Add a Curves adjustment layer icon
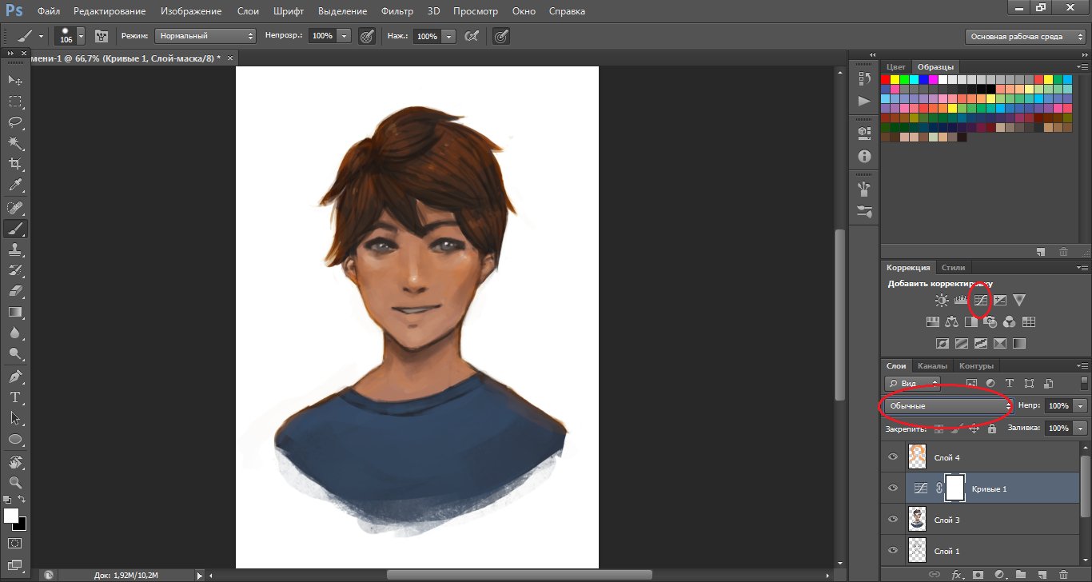The height and width of the screenshot is (582, 1092). pyautogui.click(x=981, y=301)
